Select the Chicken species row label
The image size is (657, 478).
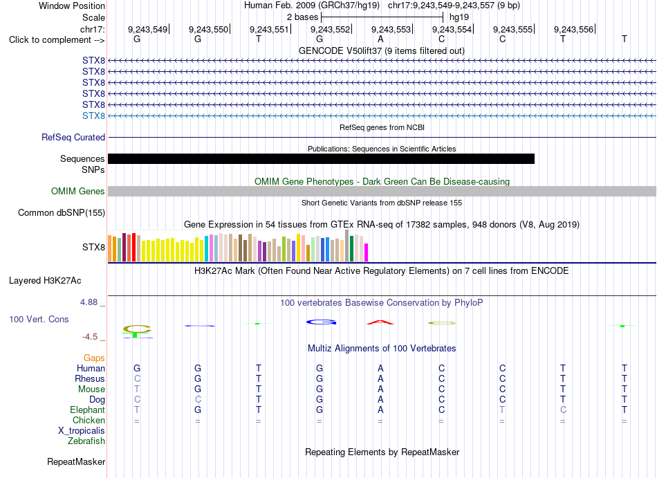89,420
